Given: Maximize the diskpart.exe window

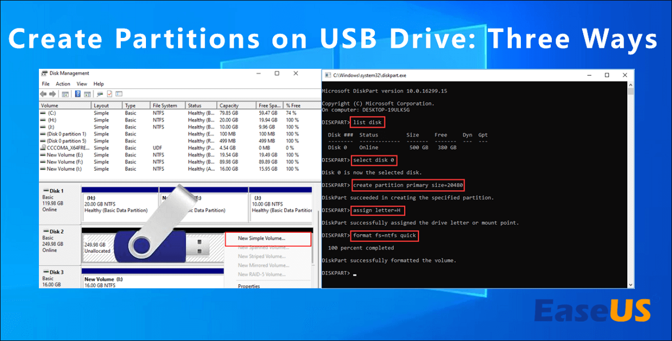Looking at the screenshot, I should pyautogui.click(x=607, y=75).
